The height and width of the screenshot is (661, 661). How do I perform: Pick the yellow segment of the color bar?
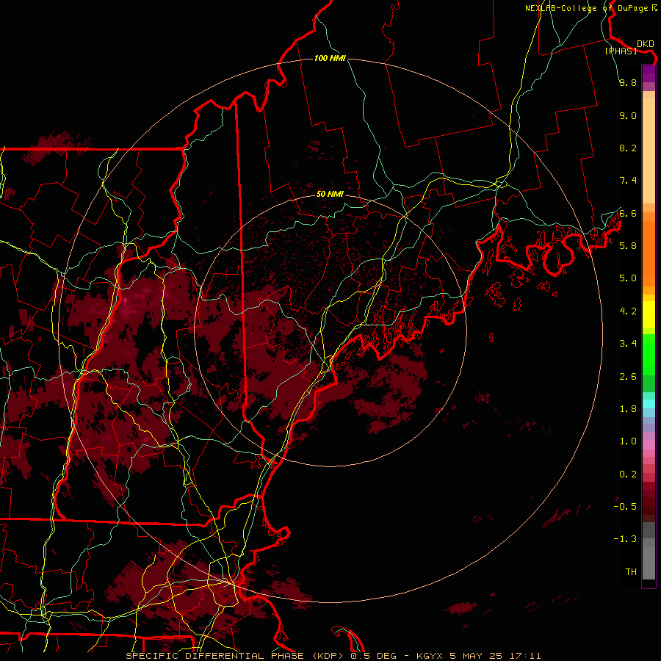[x=649, y=314]
